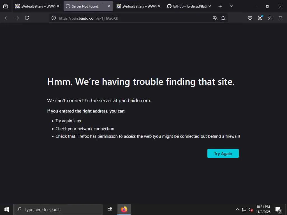The width and height of the screenshot is (287, 215).
Task: Switch to first zVirtualBattery tab
Action: coord(38,6)
